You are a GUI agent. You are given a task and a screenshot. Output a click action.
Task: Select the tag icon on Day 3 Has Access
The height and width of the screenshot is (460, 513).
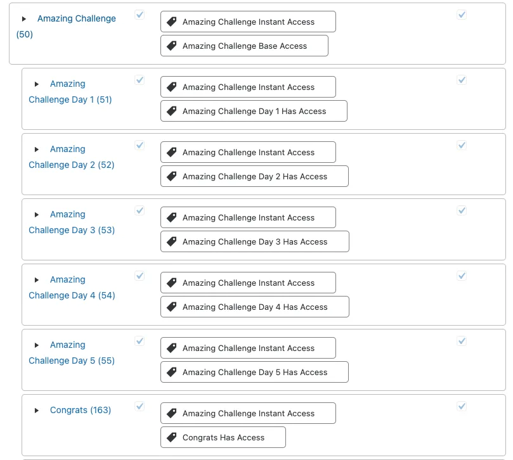[171, 241]
